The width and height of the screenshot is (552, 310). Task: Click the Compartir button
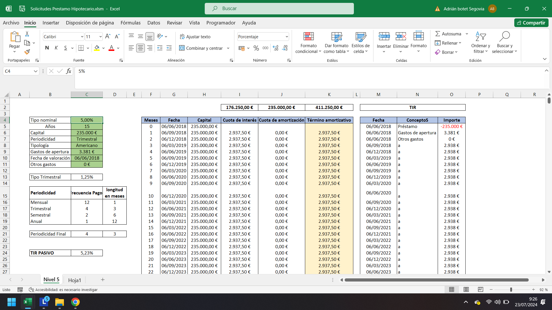(x=531, y=23)
